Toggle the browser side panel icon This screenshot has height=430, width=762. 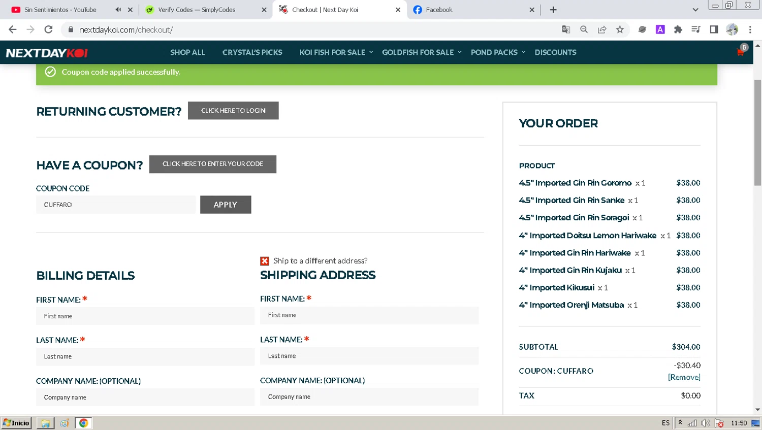pos(714,29)
